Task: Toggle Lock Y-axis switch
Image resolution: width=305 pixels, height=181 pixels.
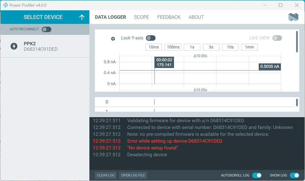Action: pyautogui.click(x=151, y=38)
